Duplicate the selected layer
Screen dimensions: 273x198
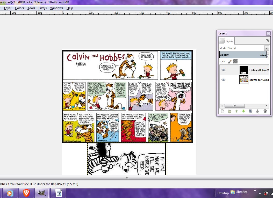tap(250, 111)
